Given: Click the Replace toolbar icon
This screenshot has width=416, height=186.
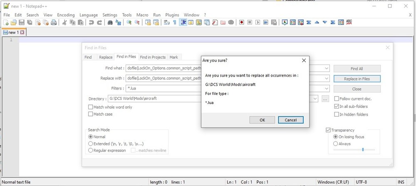Looking at the screenshot, I should (118, 22).
